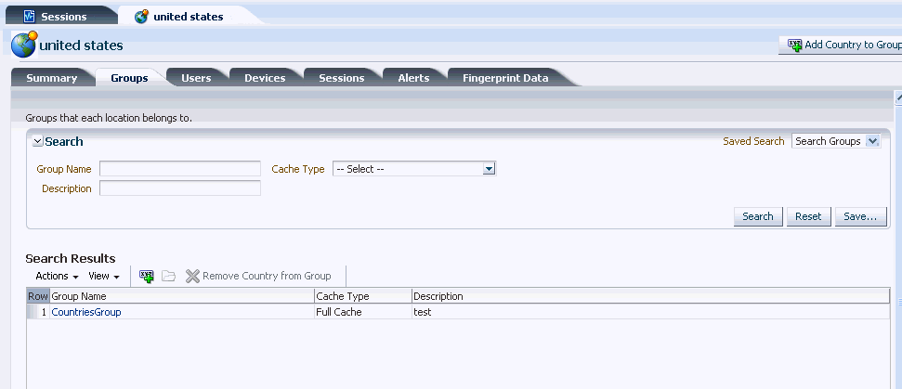Screen dimensions: 902x389
Task: Click Remove Country from Group label
Action: pyautogui.click(x=267, y=277)
